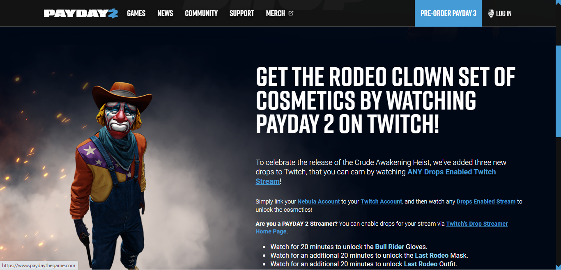This screenshot has height=270, width=561.
Task: Click the Drops Enabled Stream link
Action: (486, 201)
